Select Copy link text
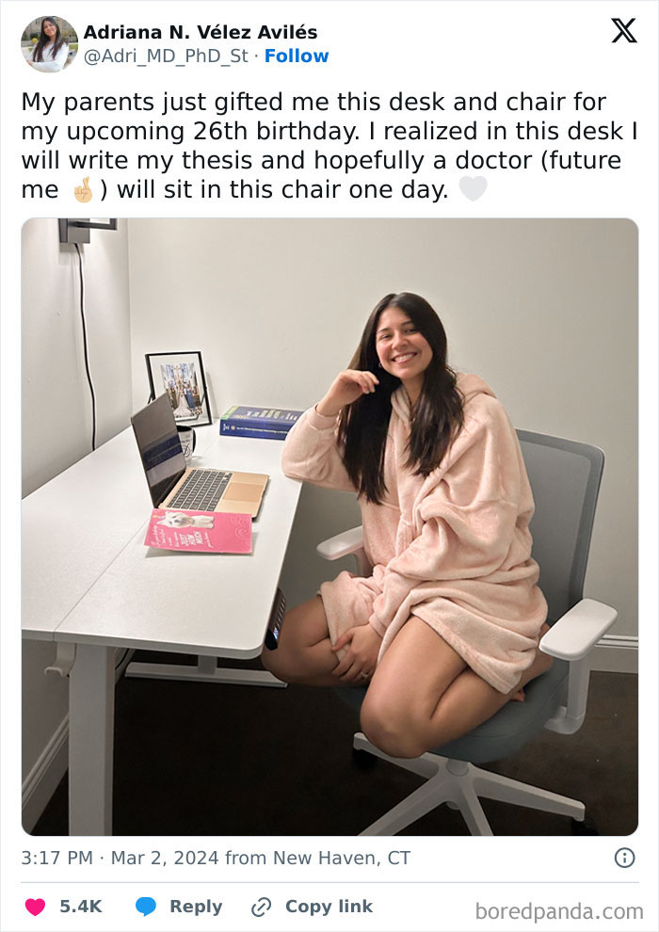 point(329,907)
